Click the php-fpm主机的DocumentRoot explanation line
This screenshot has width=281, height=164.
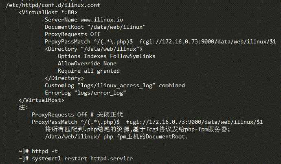click(116, 137)
